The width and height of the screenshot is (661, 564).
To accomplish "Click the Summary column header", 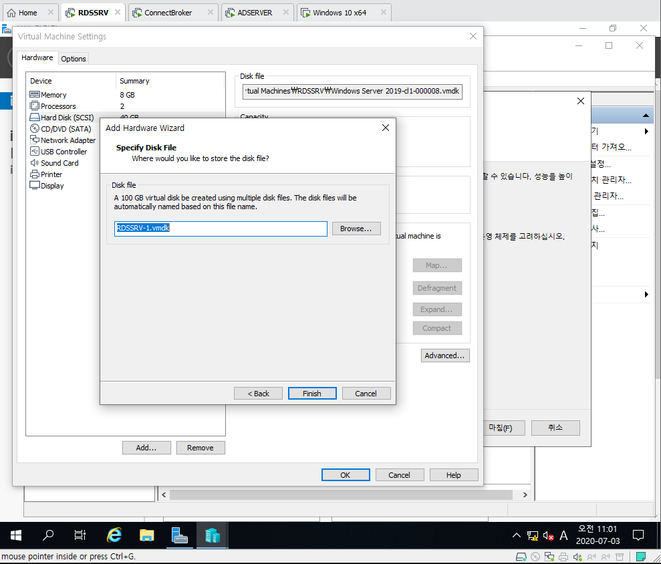I will [134, 81].
